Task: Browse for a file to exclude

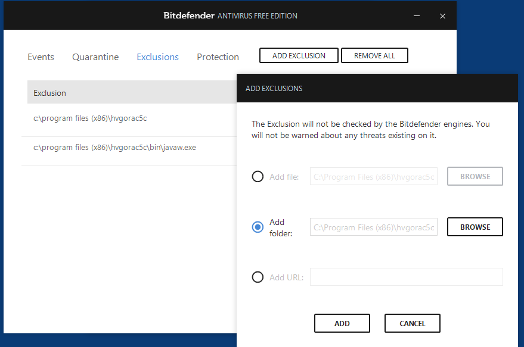Action: coord(475,176)
